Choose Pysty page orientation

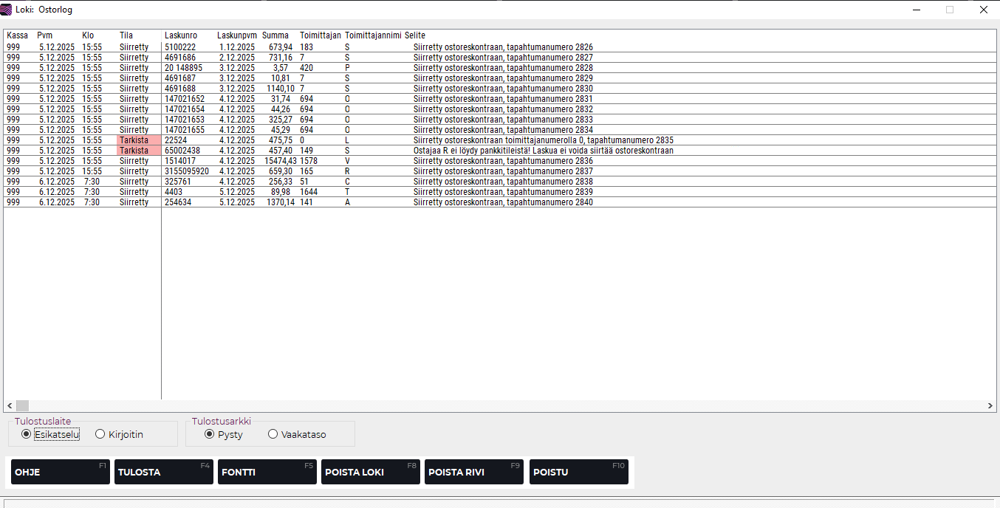coord(210,434)
